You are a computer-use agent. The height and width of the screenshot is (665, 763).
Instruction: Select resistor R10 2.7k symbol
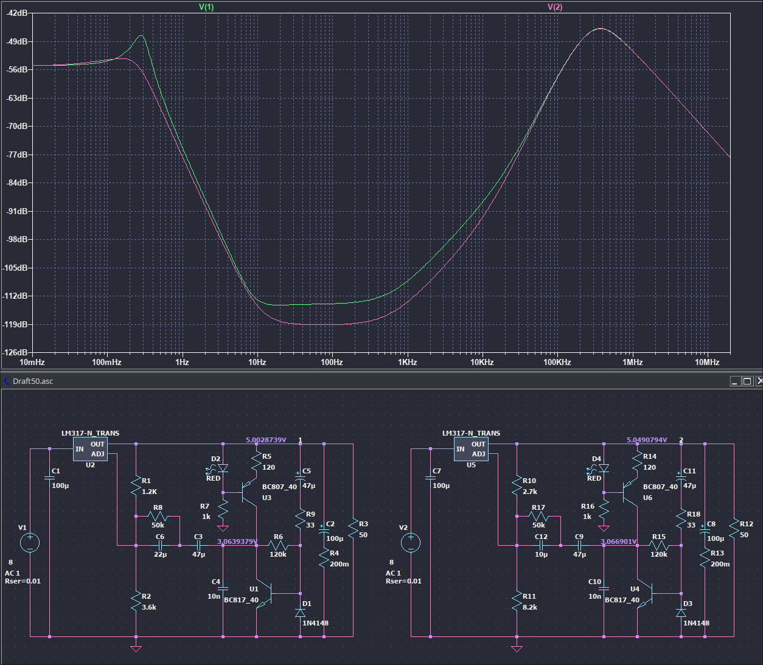click(517, 486)
